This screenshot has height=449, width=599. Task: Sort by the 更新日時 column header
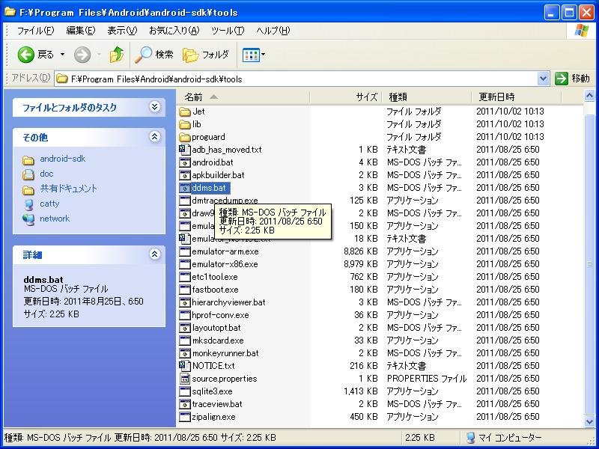pos(516,97)
